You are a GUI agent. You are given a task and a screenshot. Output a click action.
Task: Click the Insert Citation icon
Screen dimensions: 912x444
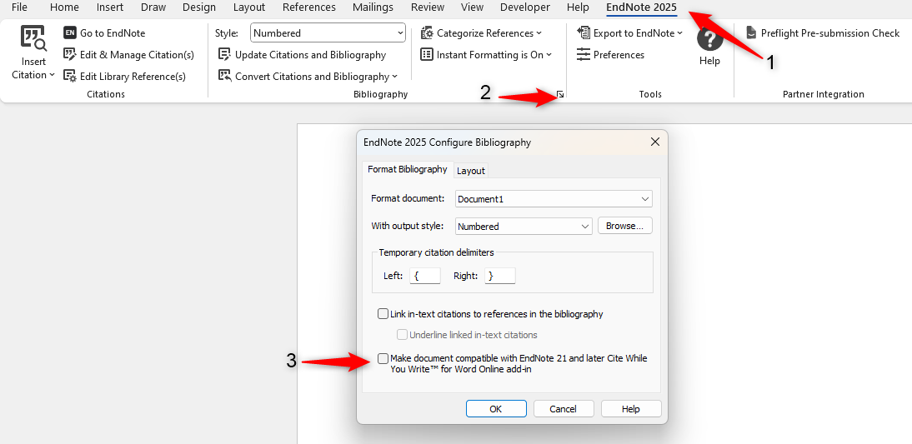tap(33, 40)
